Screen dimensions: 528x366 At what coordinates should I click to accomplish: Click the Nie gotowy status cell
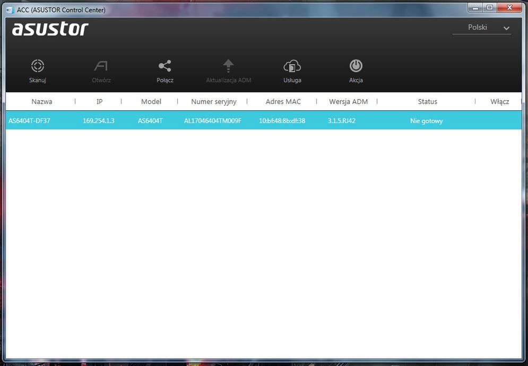[426, 121]
